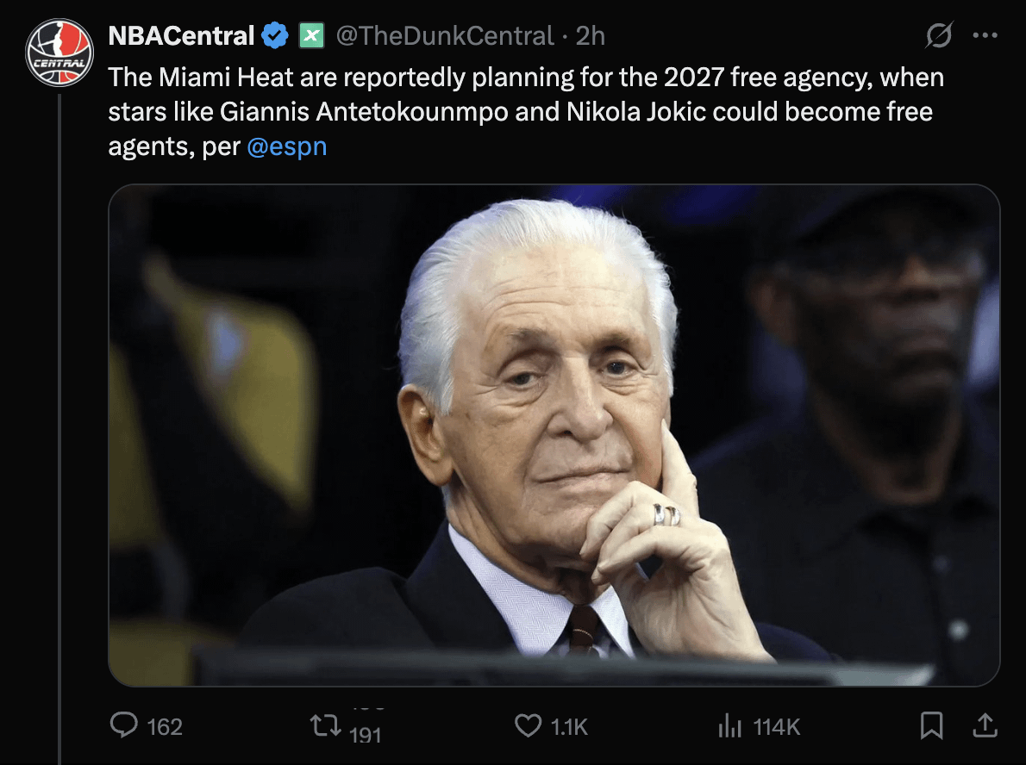Click the 162 replies count
The height and width of the screenshot is (765, 1026).
pos(165,727)
